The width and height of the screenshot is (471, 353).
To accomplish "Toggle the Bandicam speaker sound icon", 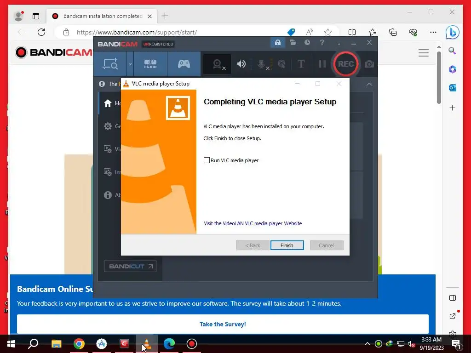I will click(x=241, y=64).
